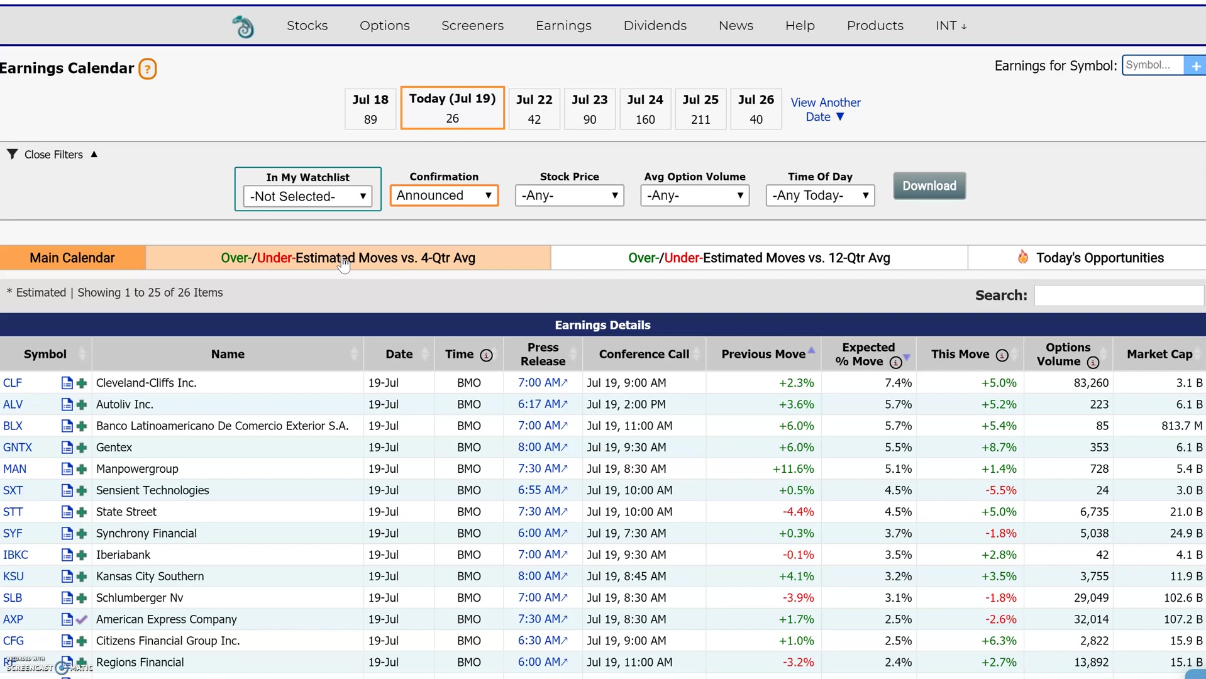The height and width of the screenshot is (679, 1206).
Task: Open the Stocks menu
Action: click(x=307, y=26)
